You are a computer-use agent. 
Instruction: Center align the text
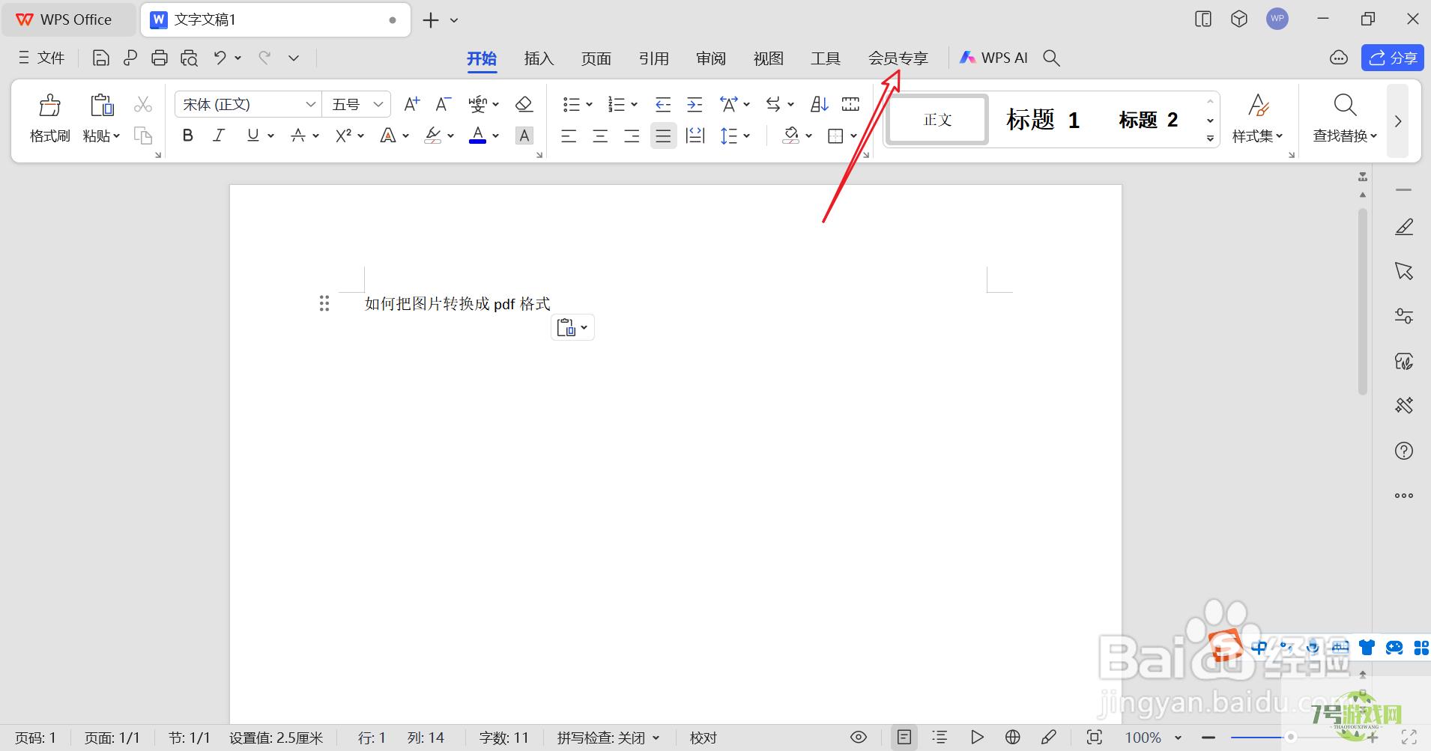pyautogui.click(x=600, y=136)
